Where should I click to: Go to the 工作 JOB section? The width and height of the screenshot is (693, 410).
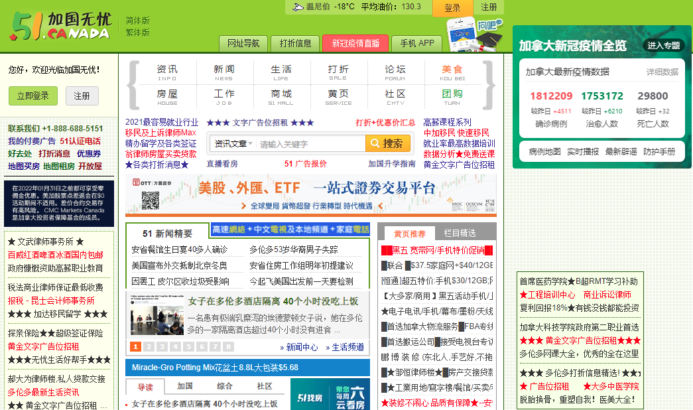(x=224, y=96)
